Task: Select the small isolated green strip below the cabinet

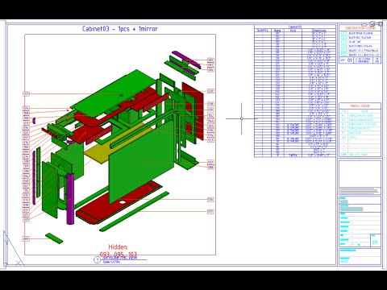Action: pos(54,238)
